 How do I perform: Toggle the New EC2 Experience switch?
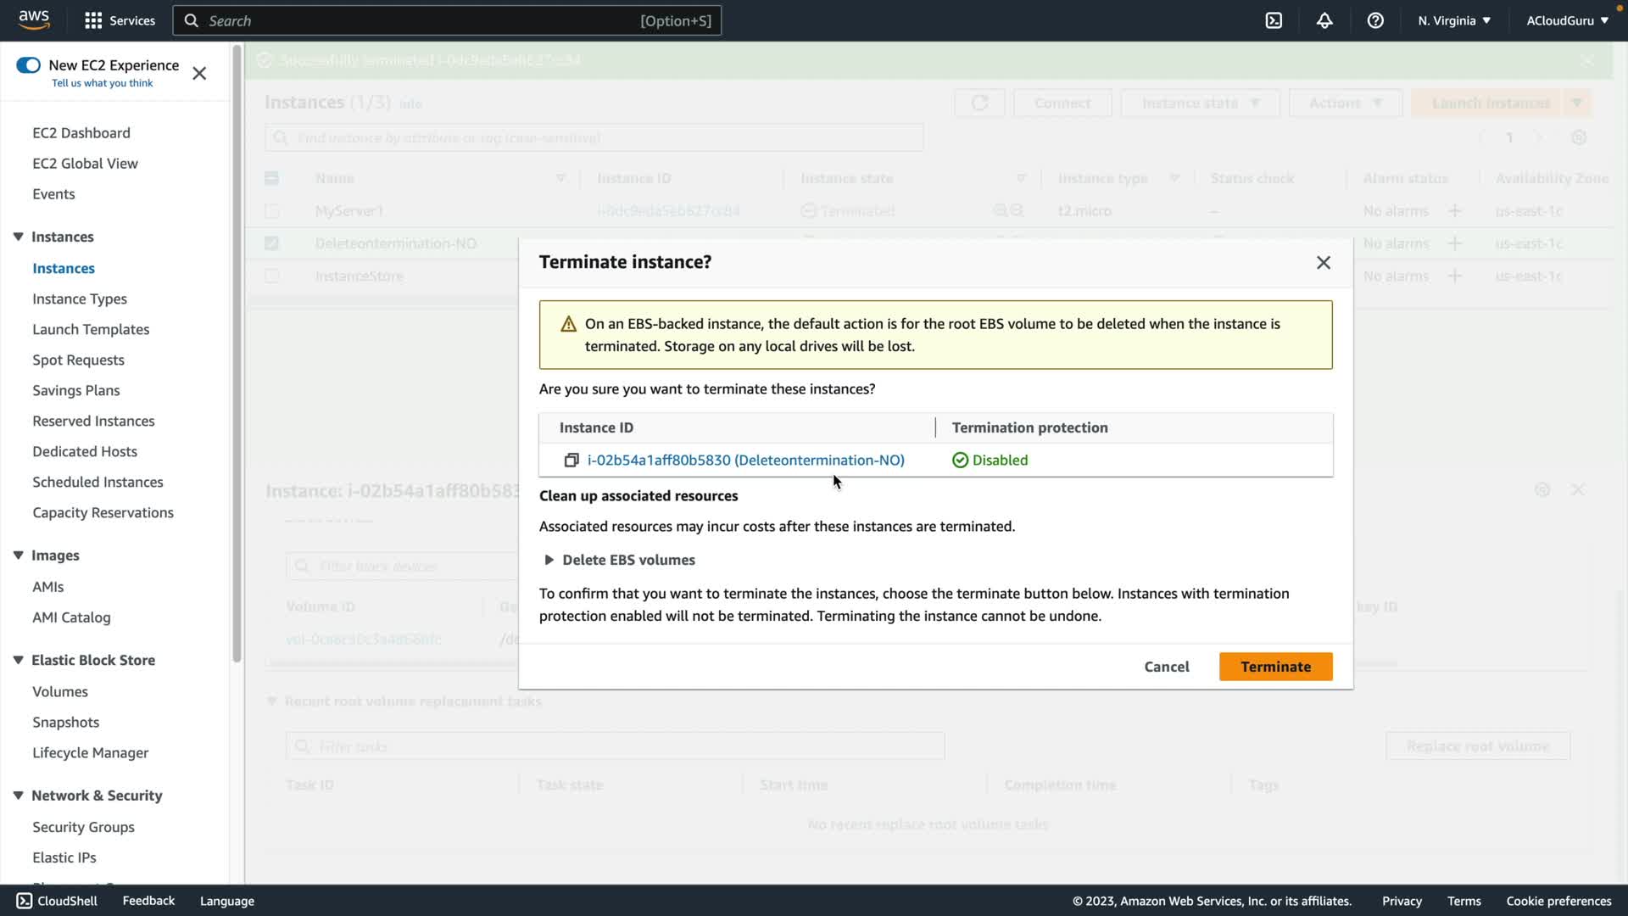pos(28,65)
